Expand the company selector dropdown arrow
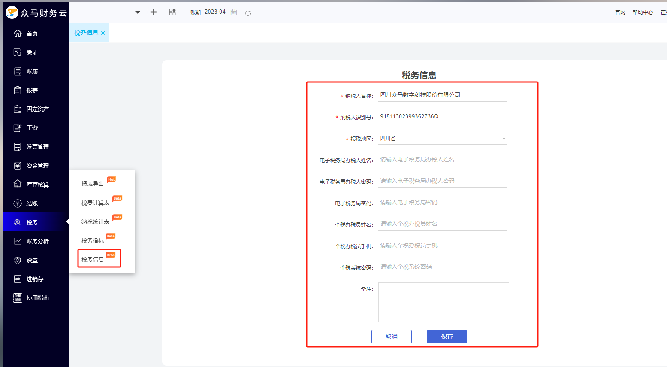Viewport: 667px width, 367px height. (138, 12)
